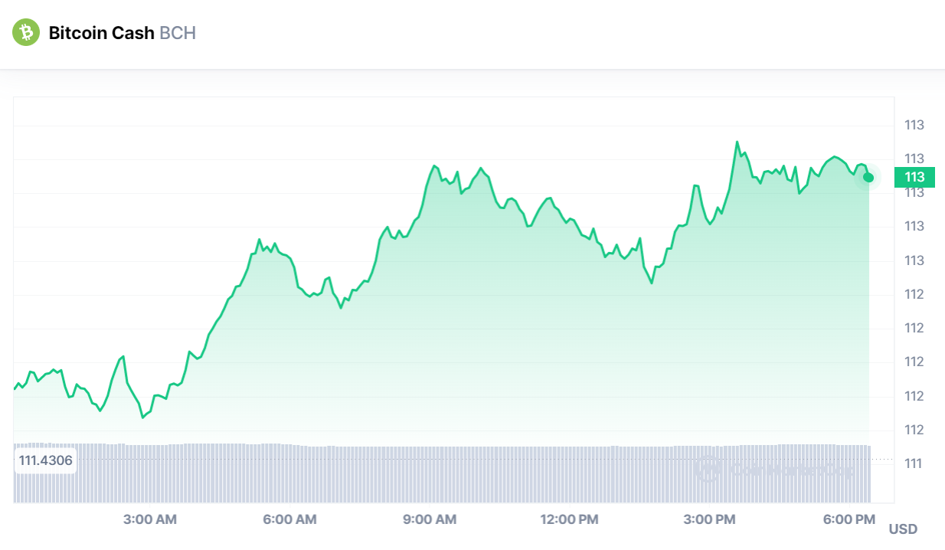Click the 12:00 PM time axis label

coord(569,519)
